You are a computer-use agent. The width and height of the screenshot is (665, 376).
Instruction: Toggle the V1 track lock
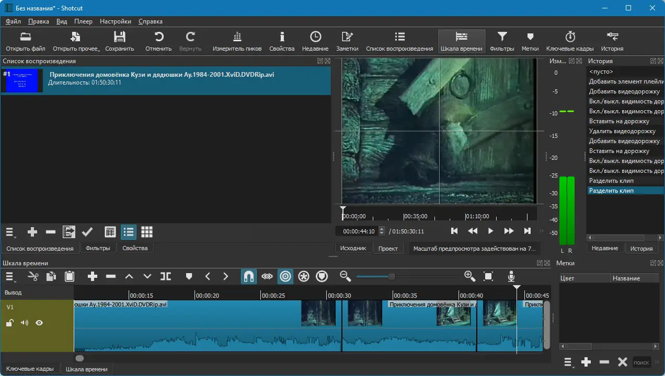click(10, 323)
